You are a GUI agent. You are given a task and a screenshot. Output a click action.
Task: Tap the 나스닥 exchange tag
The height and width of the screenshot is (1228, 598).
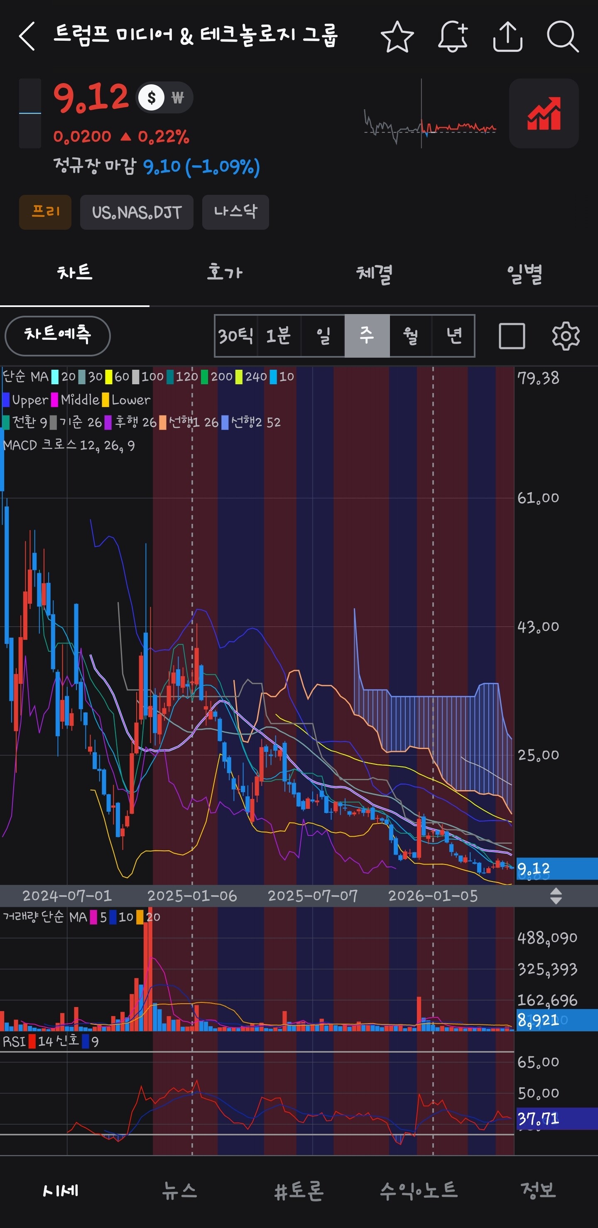pyautogui.click(x=235, y=212)
